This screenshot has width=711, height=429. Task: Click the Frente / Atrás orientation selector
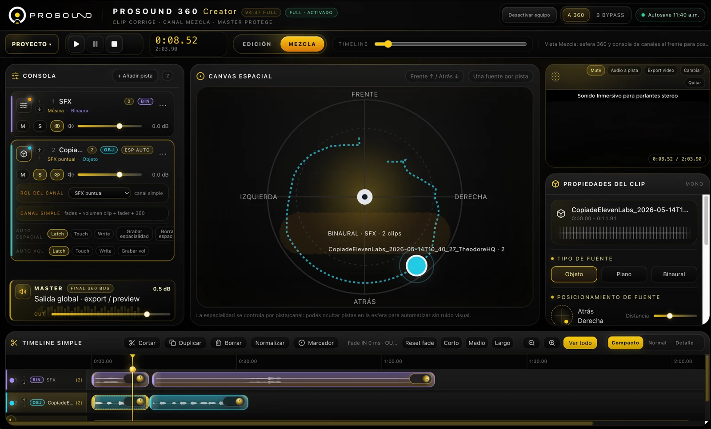(434, 76)
